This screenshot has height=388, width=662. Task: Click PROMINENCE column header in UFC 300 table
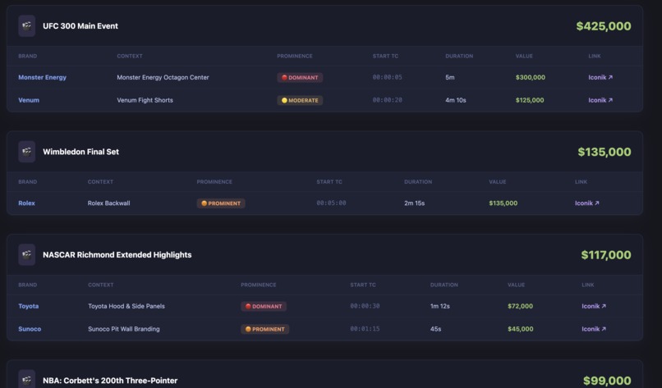(x=295, y=56)
